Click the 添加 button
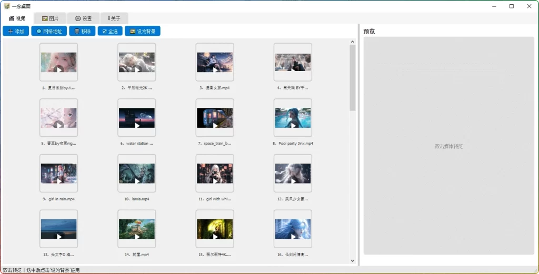Viewport: 539px width, 274px height. pos(16,31)
